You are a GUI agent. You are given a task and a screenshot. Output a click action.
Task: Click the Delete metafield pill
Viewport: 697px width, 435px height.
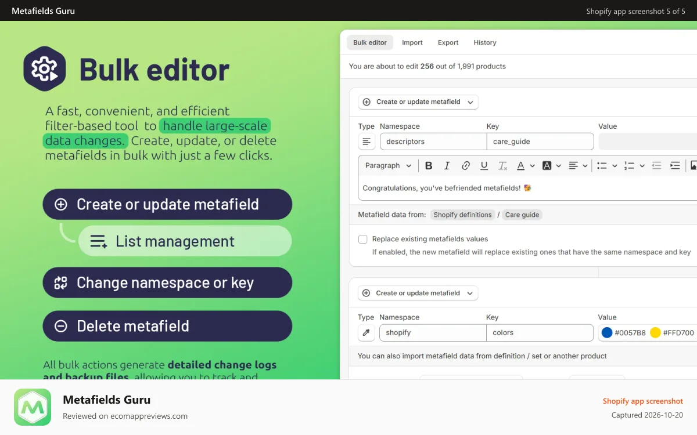[x=167, y=326]
